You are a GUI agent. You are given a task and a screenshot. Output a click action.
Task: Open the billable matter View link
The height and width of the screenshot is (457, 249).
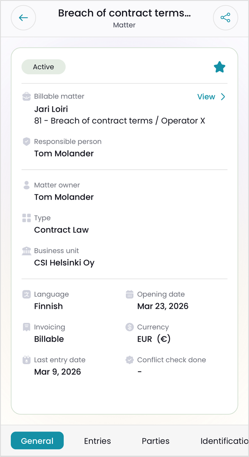click(206, 97)
